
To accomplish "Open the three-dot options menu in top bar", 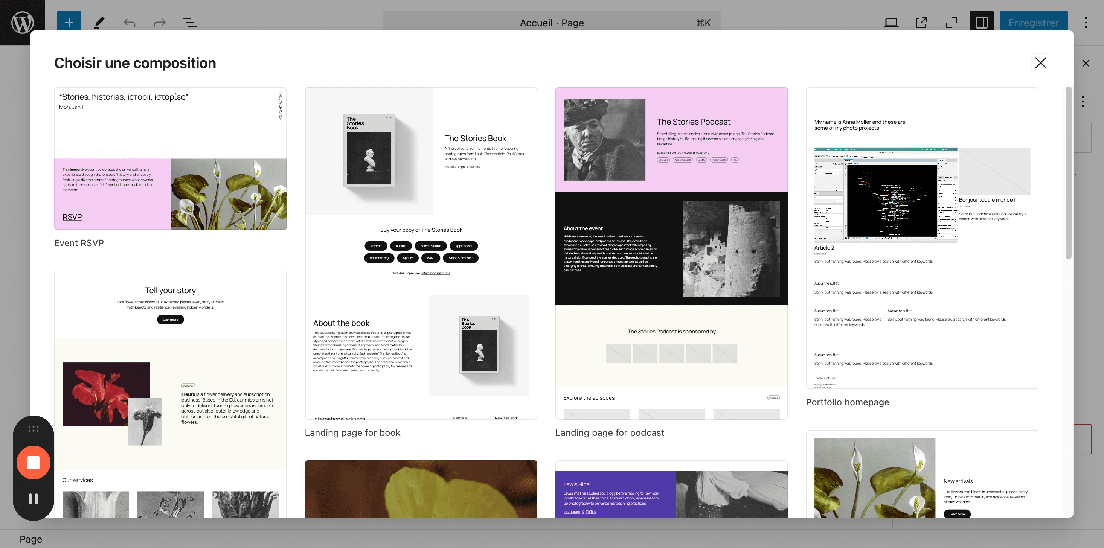I will (x=1086, y=22).
